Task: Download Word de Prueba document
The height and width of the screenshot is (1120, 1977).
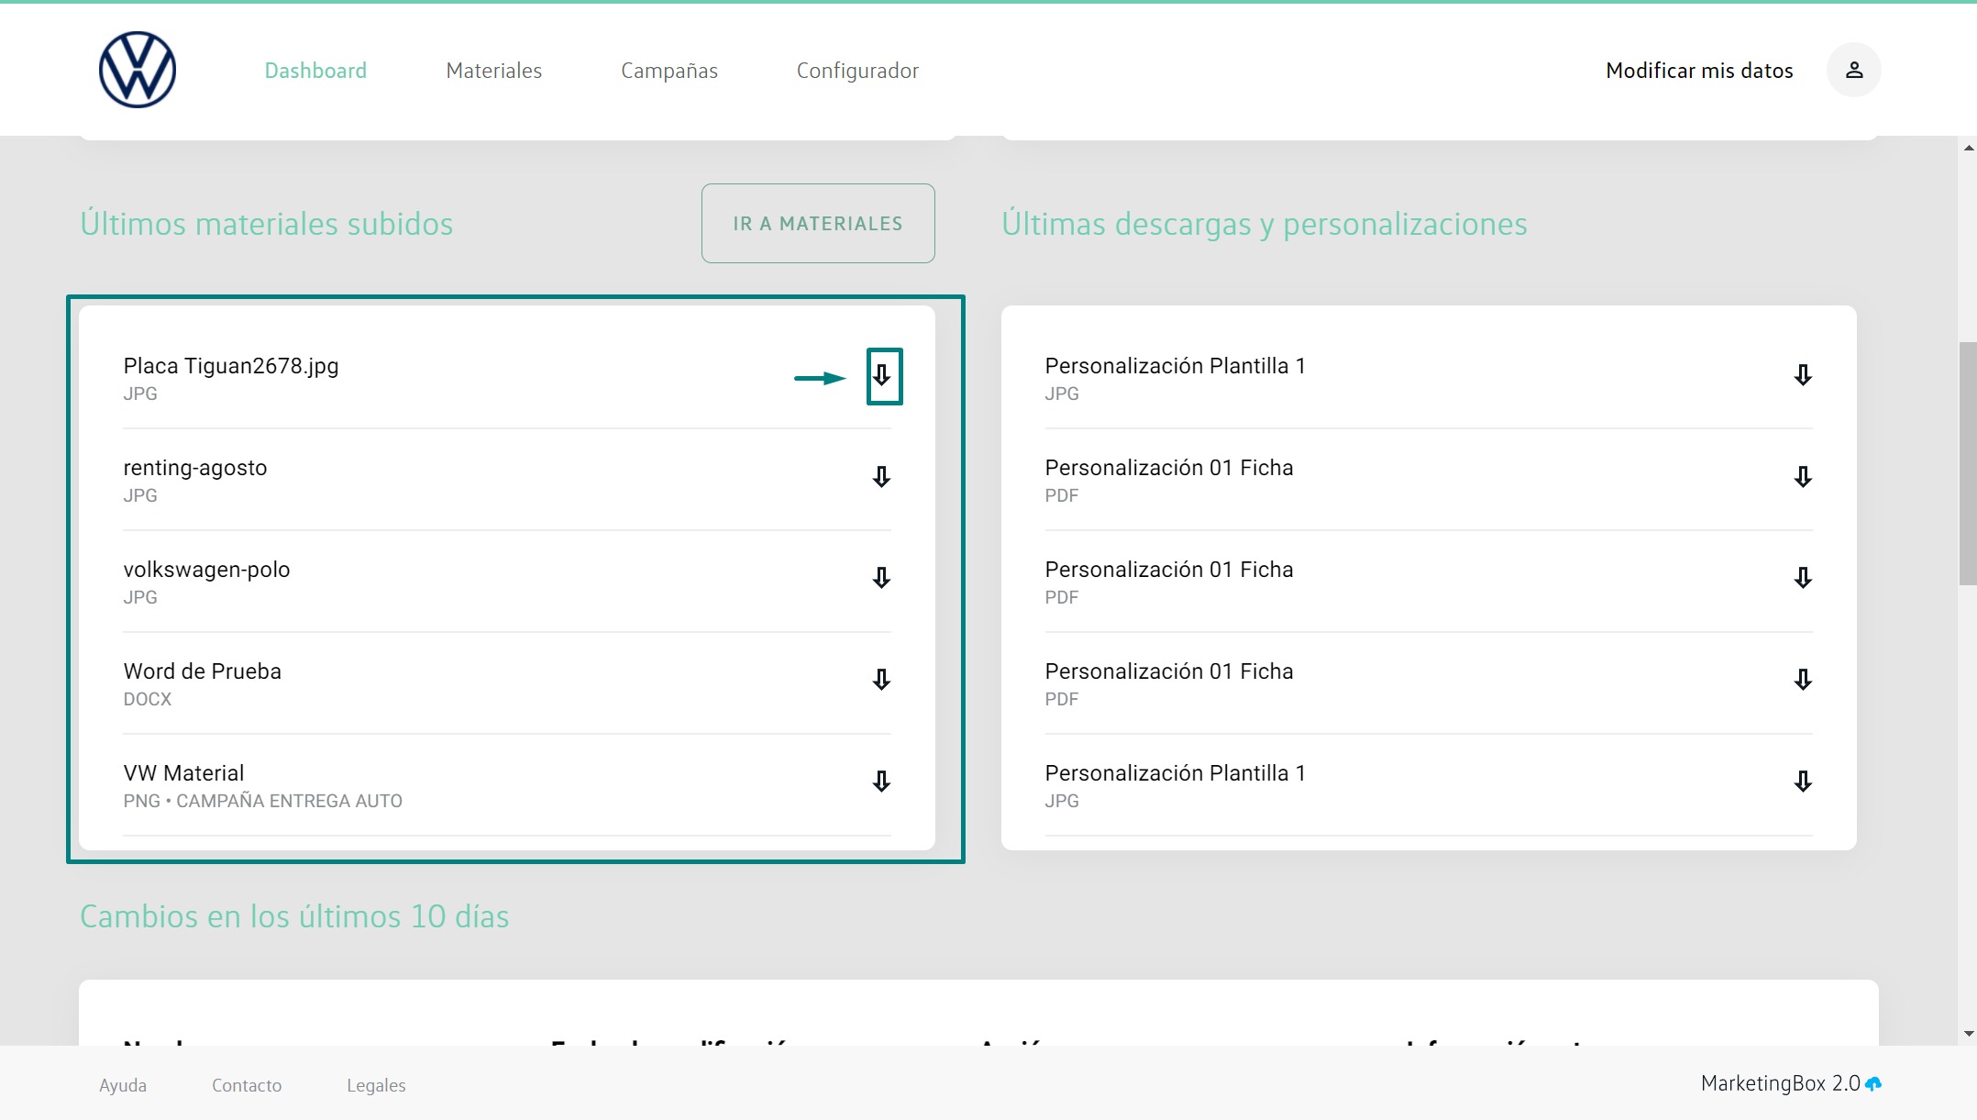Action: pos(881,680)
